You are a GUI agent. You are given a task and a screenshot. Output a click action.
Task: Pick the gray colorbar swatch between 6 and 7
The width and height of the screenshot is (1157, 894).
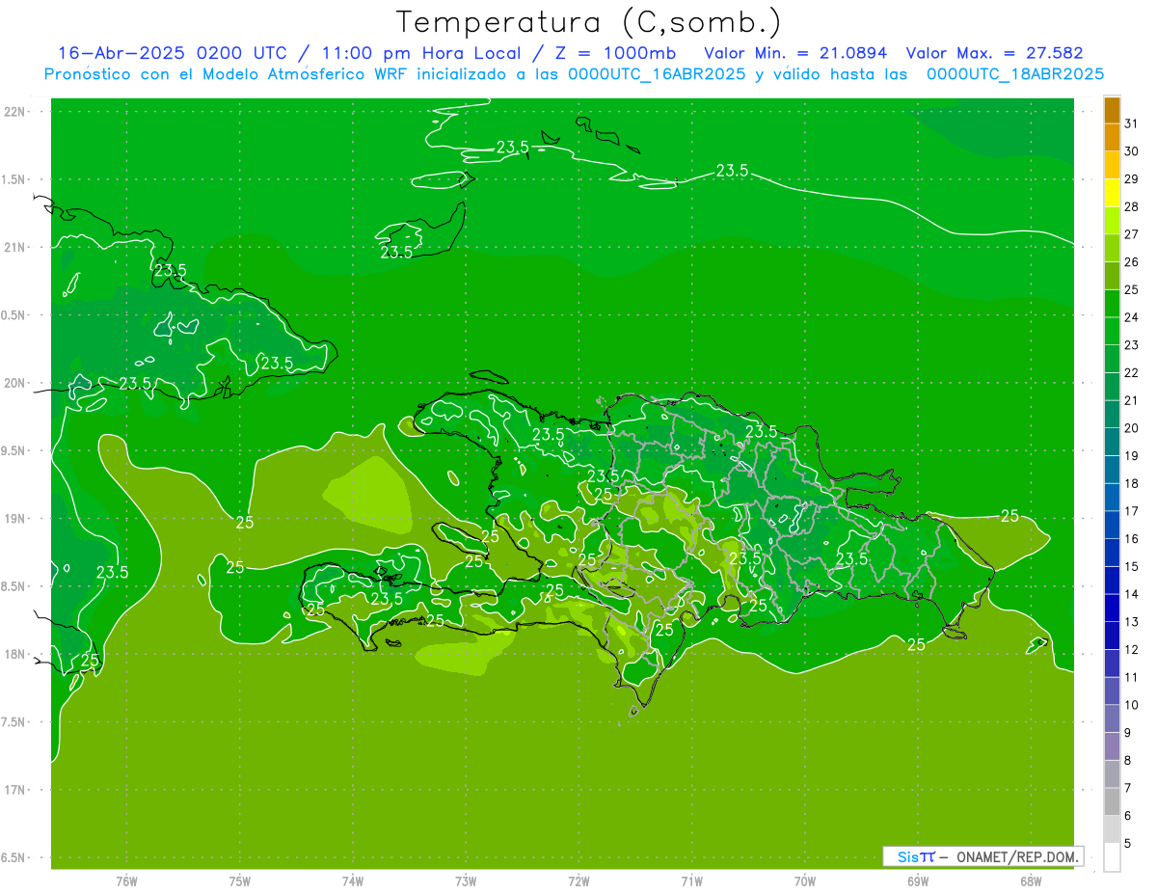click(1112, 802)
